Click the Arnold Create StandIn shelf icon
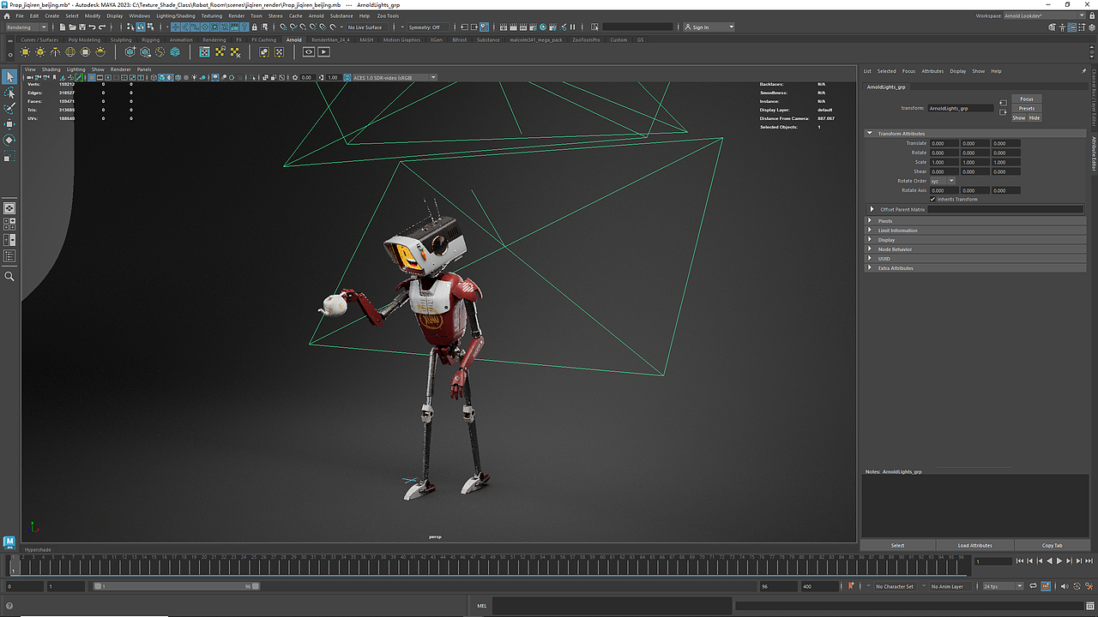The height and width of the screenshot is (617, 1098). coord(130,52)
